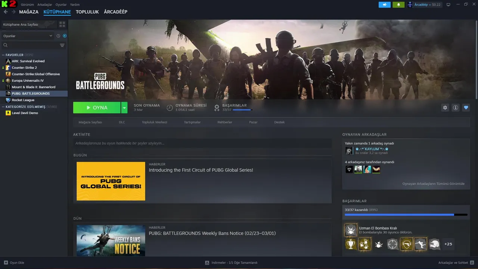This screenshot has height=269, width=478.
Task: Open PUBG Weekly Bans Notice news title
Action: [x=212, y=234]
